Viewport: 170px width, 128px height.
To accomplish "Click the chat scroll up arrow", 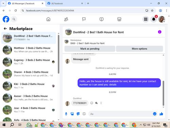I will coord(163,55).
